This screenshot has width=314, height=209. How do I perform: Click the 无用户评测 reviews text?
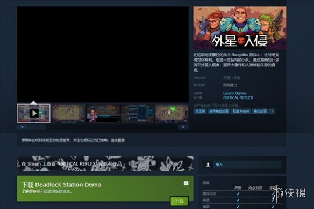click(232, 78)
